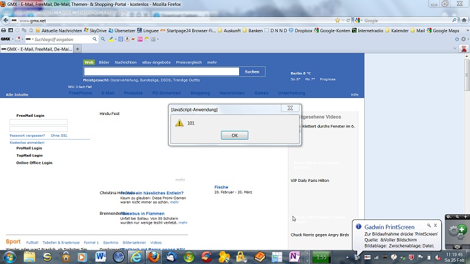
Task: Click the GMX web search input field
Action: (x=161, y=72)
